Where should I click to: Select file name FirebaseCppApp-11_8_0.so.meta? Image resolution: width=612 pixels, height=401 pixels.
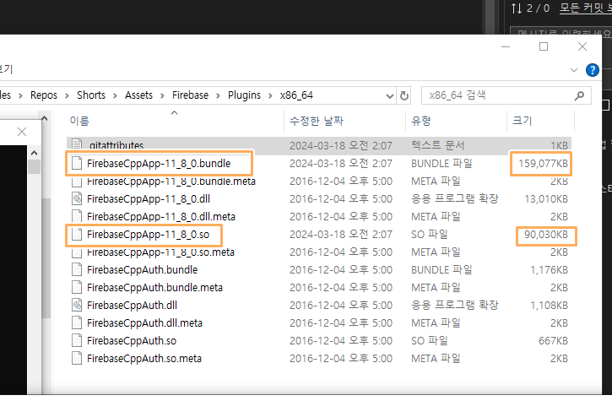(160, 252)
